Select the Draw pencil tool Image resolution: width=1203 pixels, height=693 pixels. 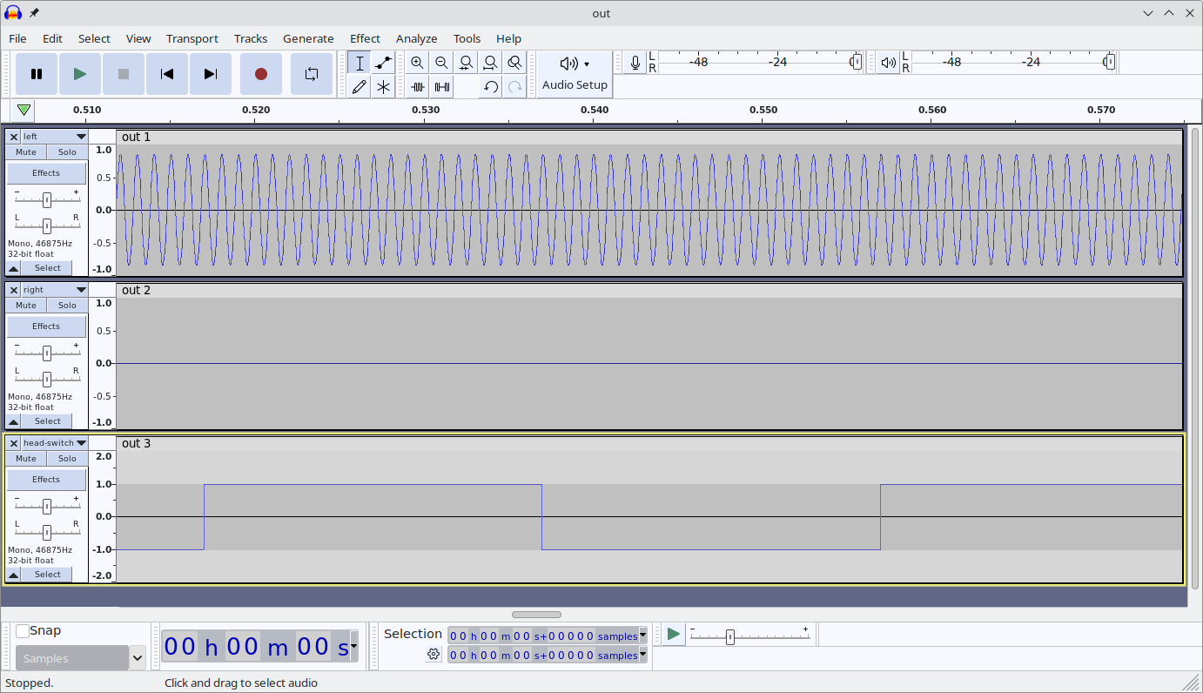360,87
